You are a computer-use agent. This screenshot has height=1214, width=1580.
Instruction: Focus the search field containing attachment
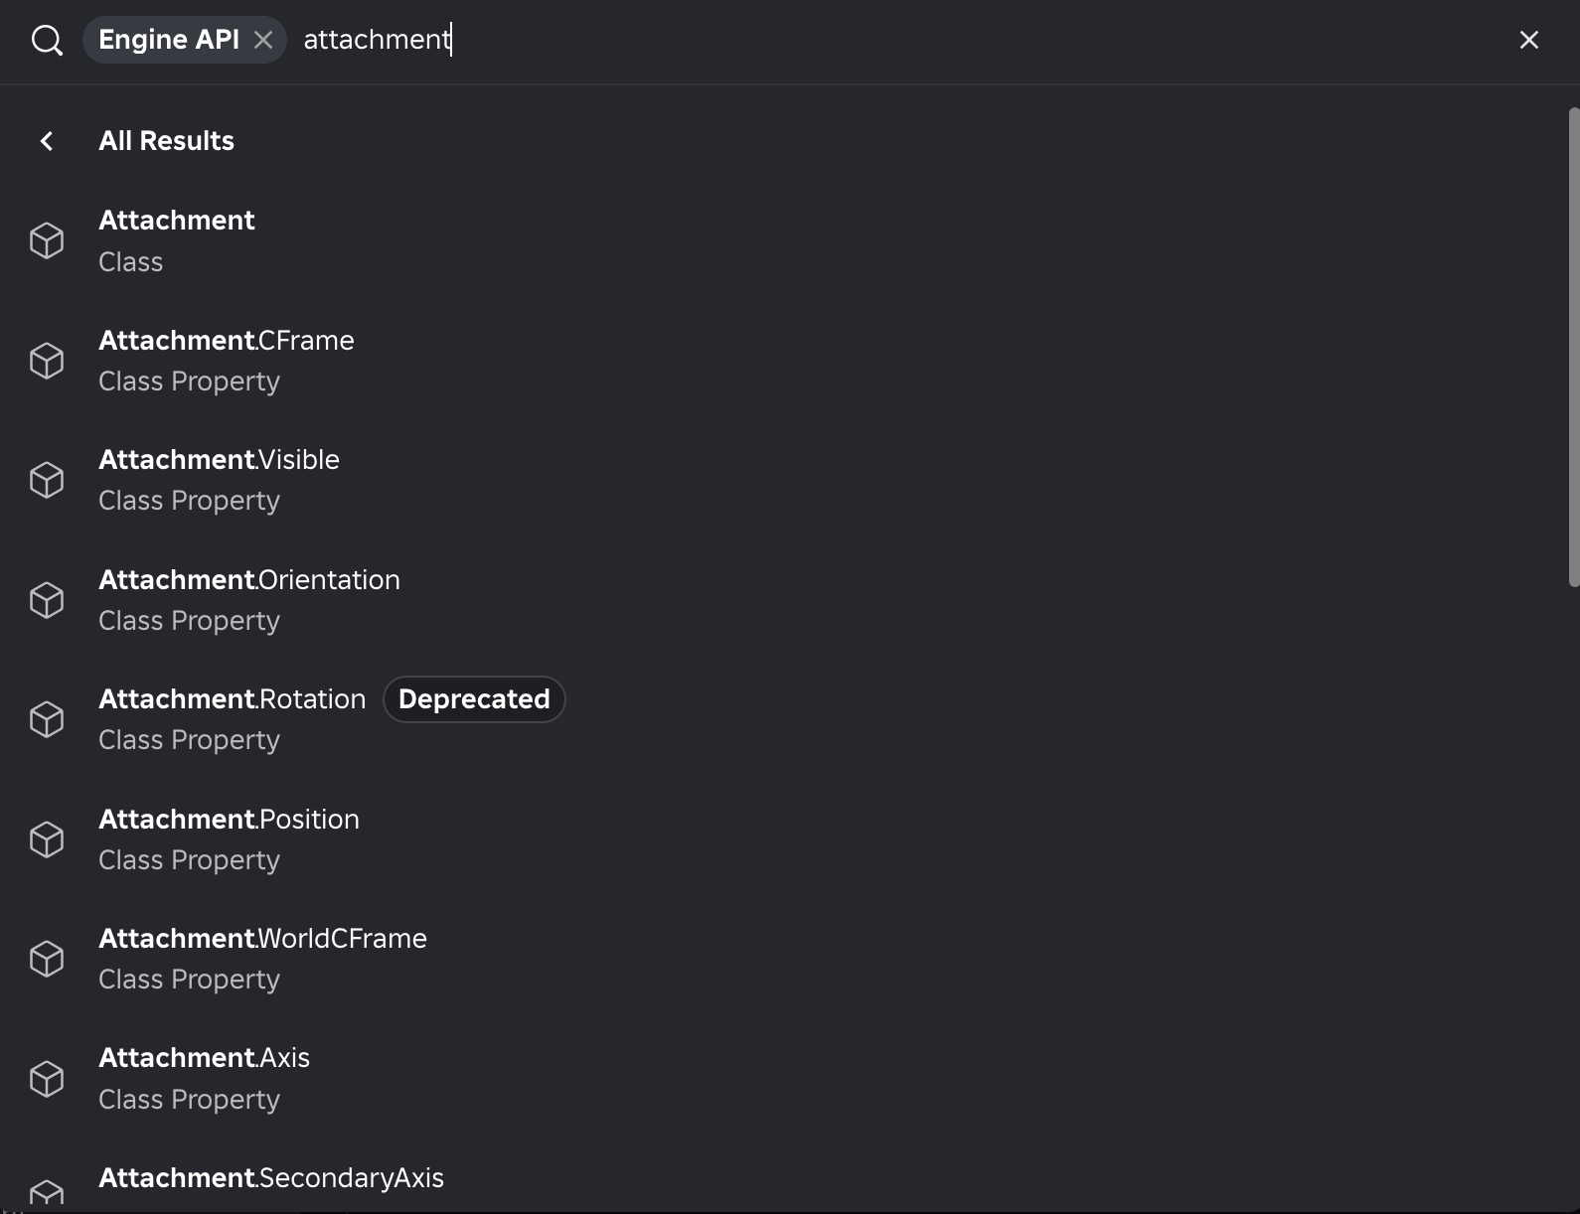coord(894,40)
